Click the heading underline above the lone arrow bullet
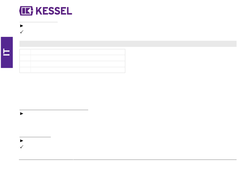Viewport: 250px width, 173px height. point(54,110)
